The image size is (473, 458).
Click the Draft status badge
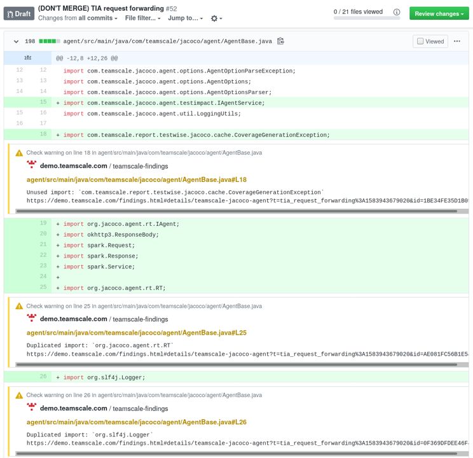coord(19,14)
